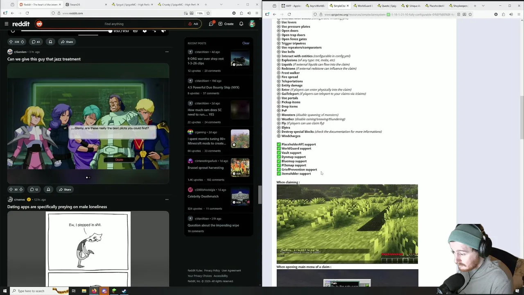The width and height of the screenshot is (524, 295).
Task: Open the Reddit Rules footer link
Action: tap(195, 270)
